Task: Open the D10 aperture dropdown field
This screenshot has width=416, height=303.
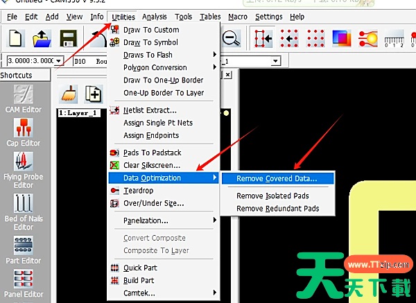Action: click(x=90, y=61)
